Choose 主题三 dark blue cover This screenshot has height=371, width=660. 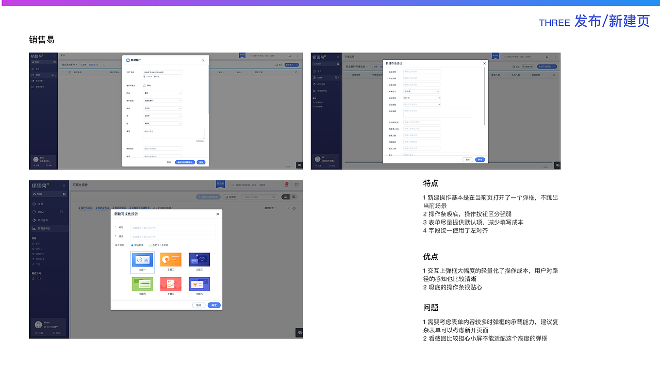(x=199, y=260)
